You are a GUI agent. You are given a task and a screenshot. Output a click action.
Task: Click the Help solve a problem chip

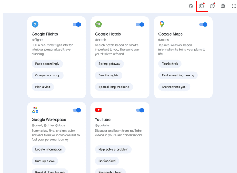point(113,150)
